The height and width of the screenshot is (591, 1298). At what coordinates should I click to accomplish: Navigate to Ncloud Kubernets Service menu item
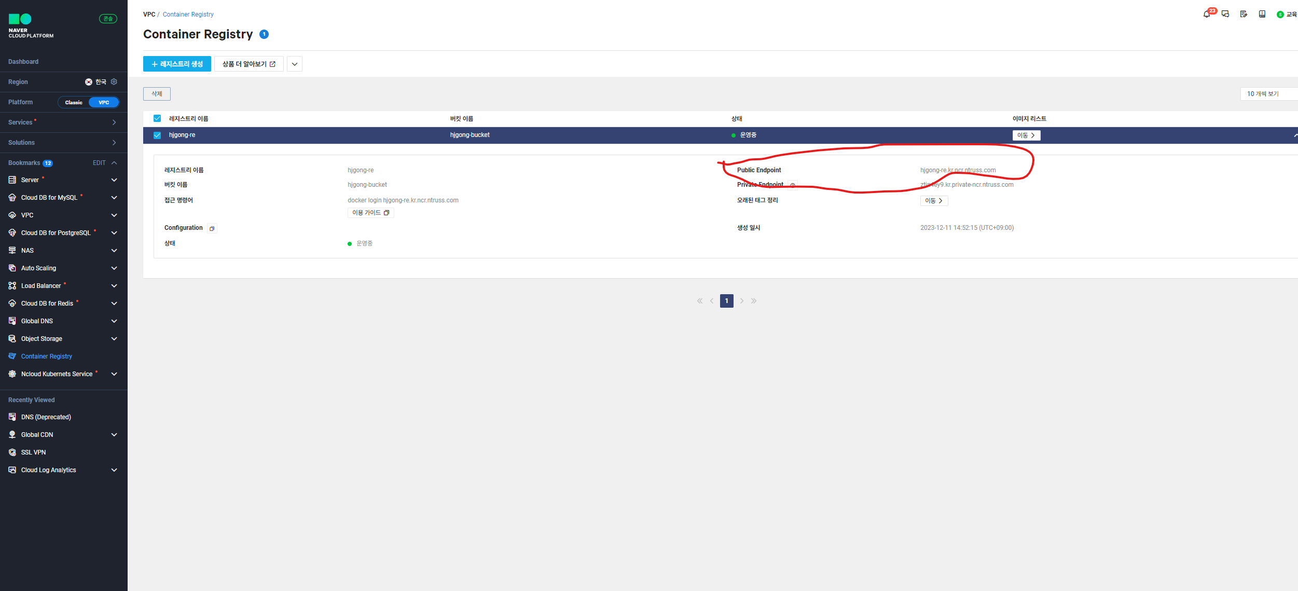(57, 374)
